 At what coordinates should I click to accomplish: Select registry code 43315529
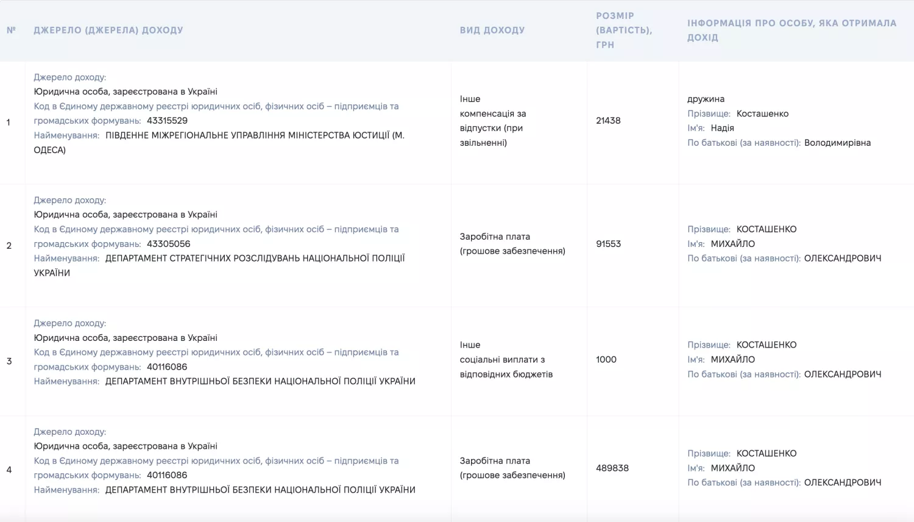pos(167,121)
